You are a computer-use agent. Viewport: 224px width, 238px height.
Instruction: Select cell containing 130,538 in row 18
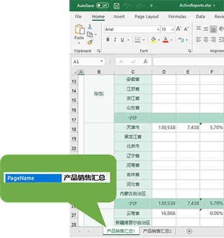click(x=164, y=128)
